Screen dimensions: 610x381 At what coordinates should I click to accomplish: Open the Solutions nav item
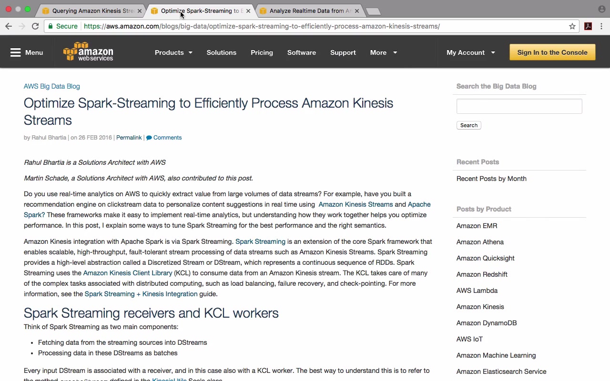pyautogui.click(x=222, y=52)
